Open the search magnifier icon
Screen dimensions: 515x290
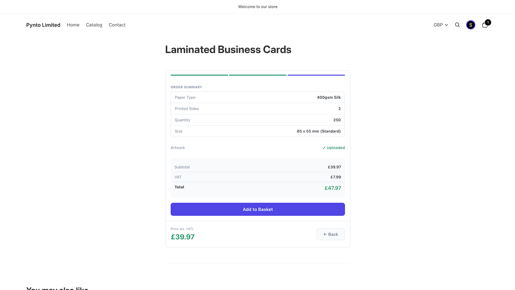coord(457,25)
